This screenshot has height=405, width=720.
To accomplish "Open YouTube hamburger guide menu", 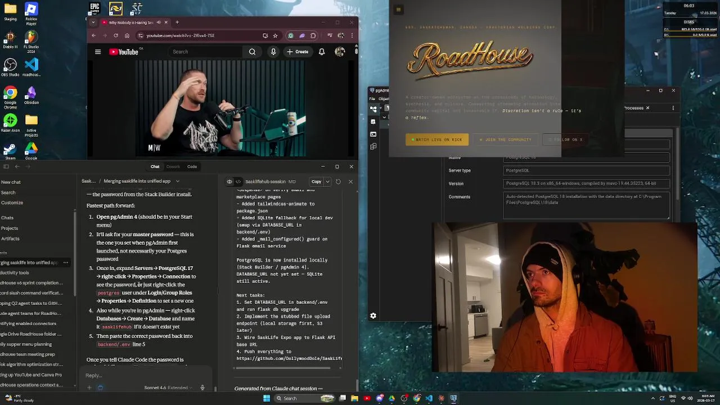I will pyautogui.click(x=98, y=52).
